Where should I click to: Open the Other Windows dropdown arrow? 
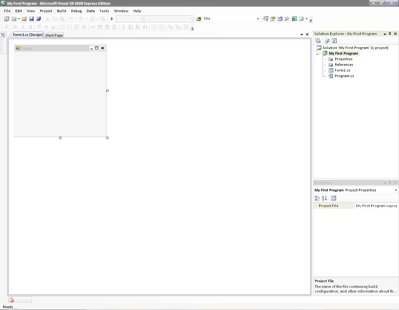point(306,19)
